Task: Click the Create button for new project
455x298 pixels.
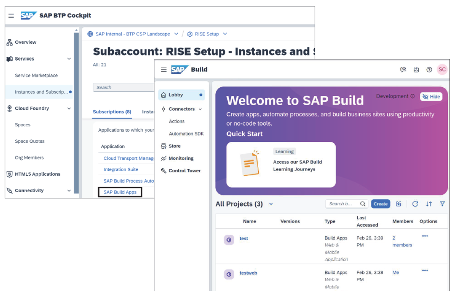Action: [x=380, y=204]
